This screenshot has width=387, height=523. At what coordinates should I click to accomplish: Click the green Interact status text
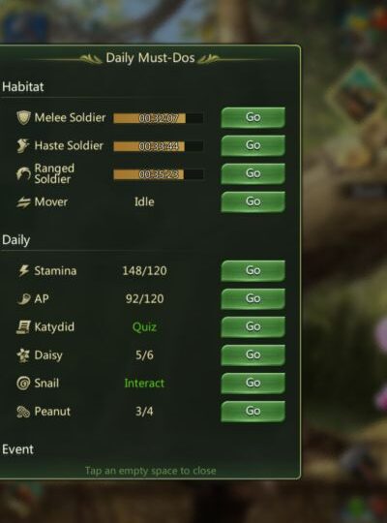point(144,384)
